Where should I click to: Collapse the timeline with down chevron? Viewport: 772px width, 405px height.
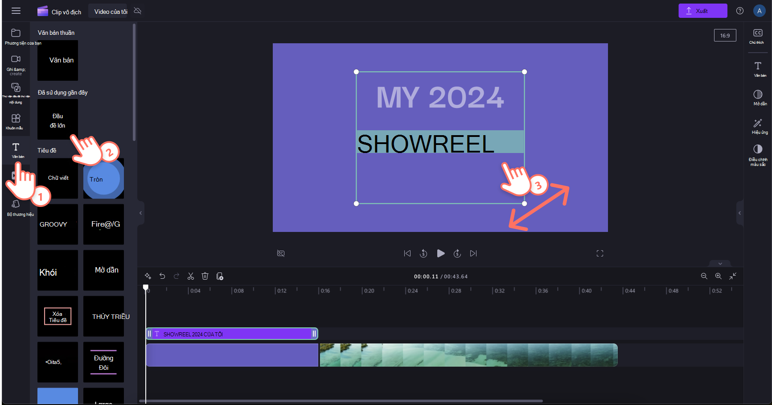click(x=720, y=264)
